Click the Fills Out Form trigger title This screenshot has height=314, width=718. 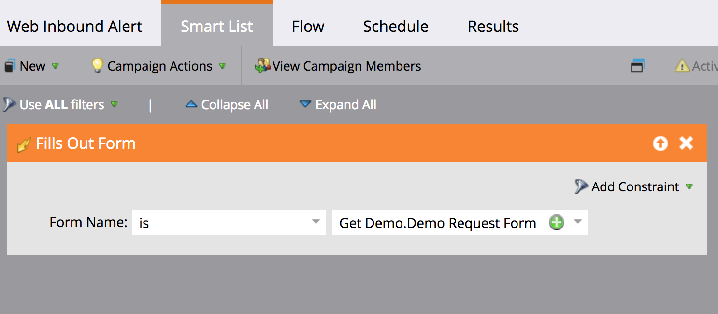click(86, 143)
